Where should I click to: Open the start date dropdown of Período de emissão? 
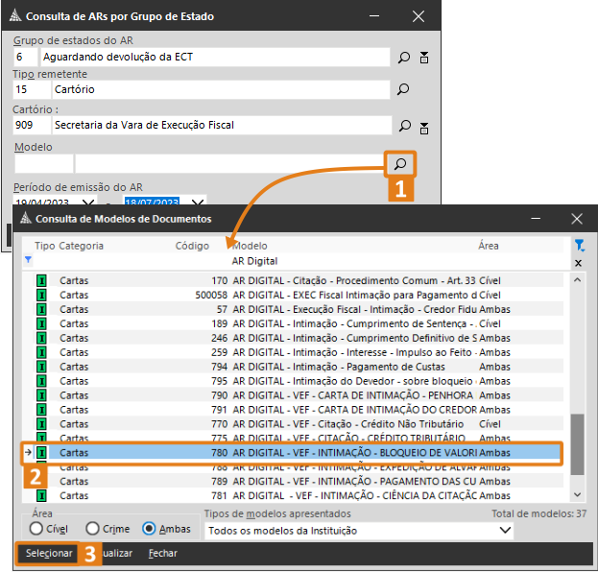[x=89, y=203]
